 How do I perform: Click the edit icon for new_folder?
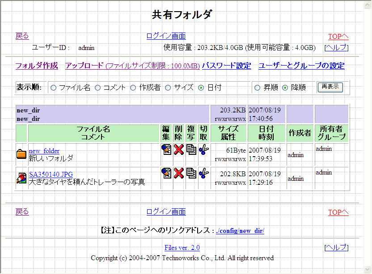166,149
